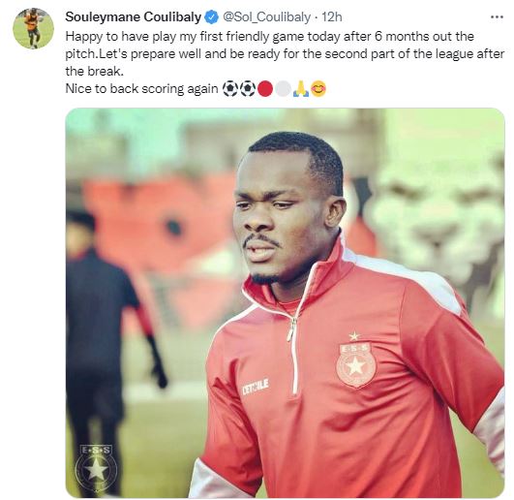Click the ESS star watermark logo
Screen dimensions: 514x500
tap(95, 467)
